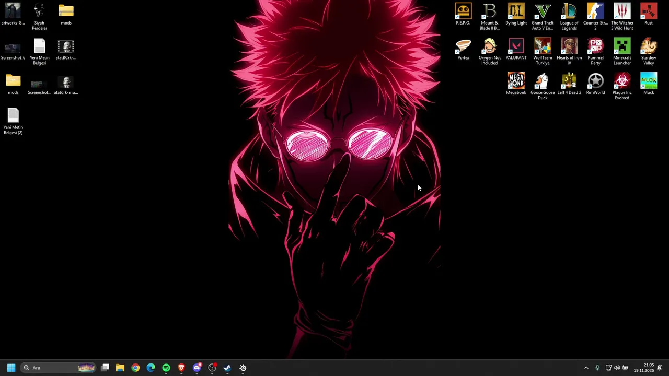Open the Windows Start menu
The height and width of the screenshot is (376, 669).
11,368
